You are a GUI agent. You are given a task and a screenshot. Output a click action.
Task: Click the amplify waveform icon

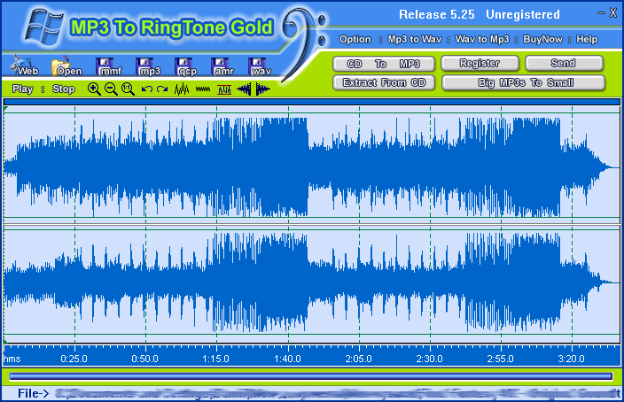point(182,89)
